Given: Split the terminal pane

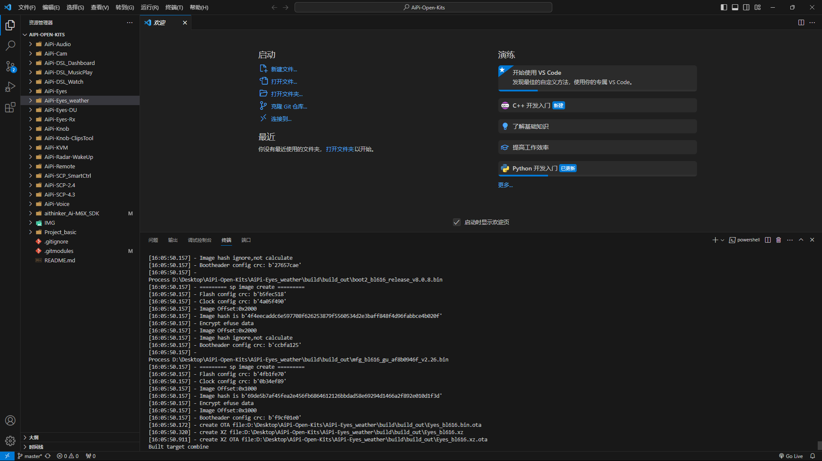Looking at the screenshot, I should [768, 240].
